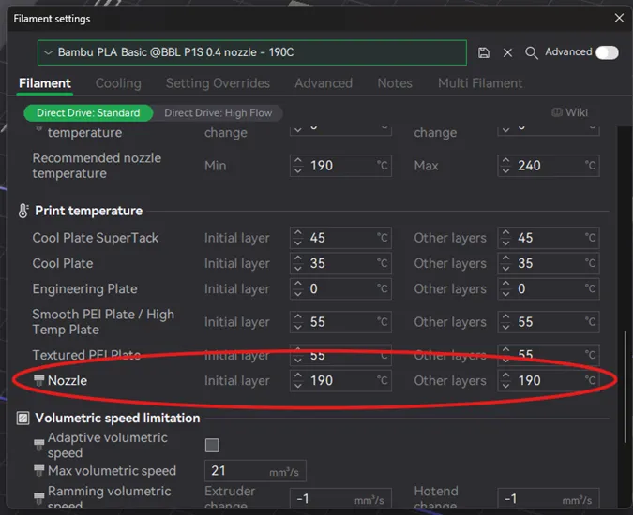Open the Notes tab
Screen dimensions: 633x515
point(395,83)
